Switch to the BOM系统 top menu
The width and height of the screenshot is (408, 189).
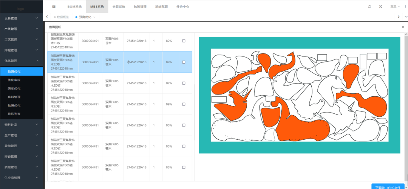pyautogui.click(x=74, y=6)
